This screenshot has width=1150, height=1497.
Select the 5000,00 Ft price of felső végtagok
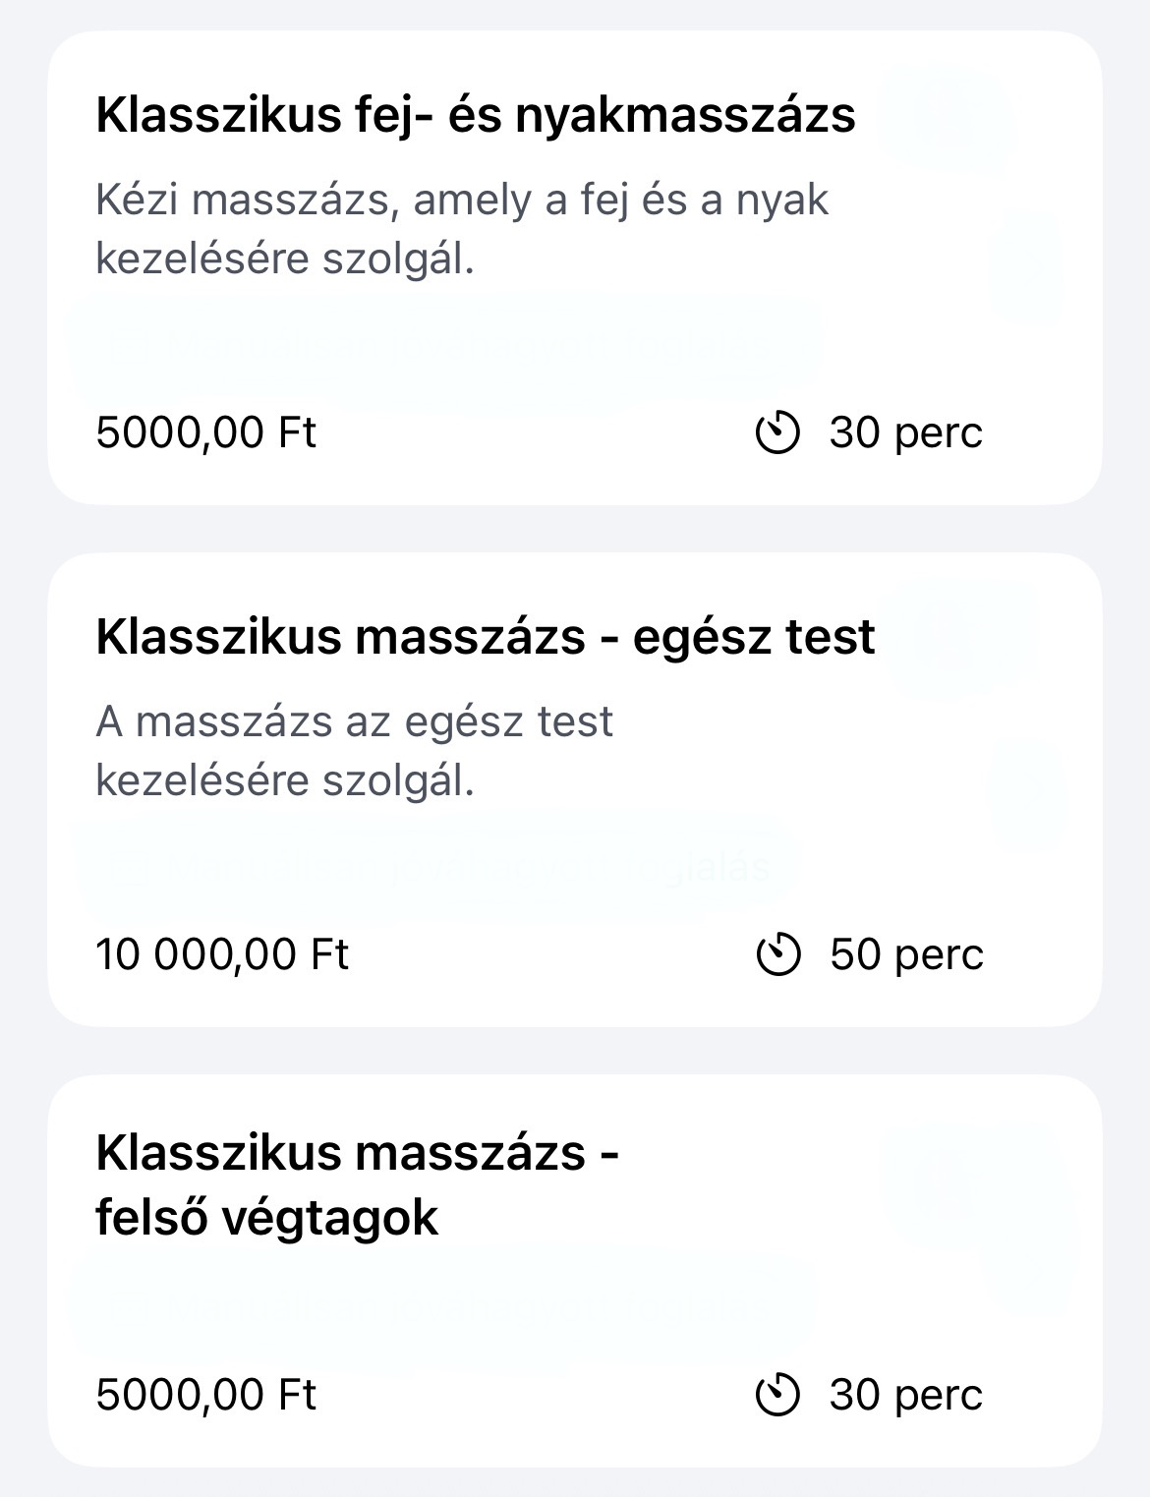click(x=206, y=1395)
